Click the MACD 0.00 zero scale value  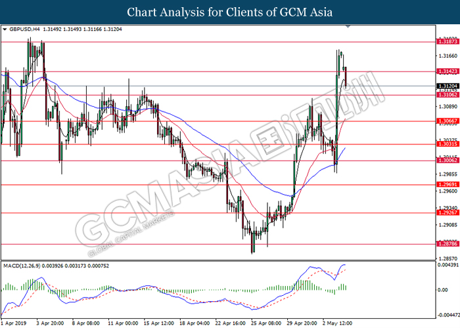[443, 290]
